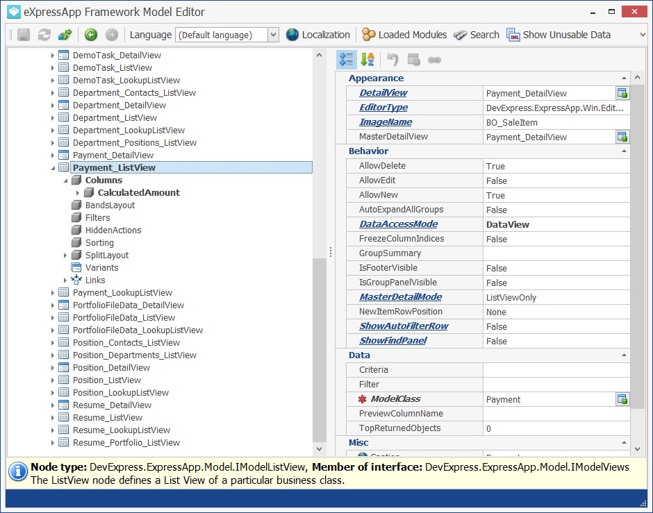Select Resume_Portfolio_ListView in the tree
Image resolution: width=653 pixels, height=513 pixels.
point(126,442)
